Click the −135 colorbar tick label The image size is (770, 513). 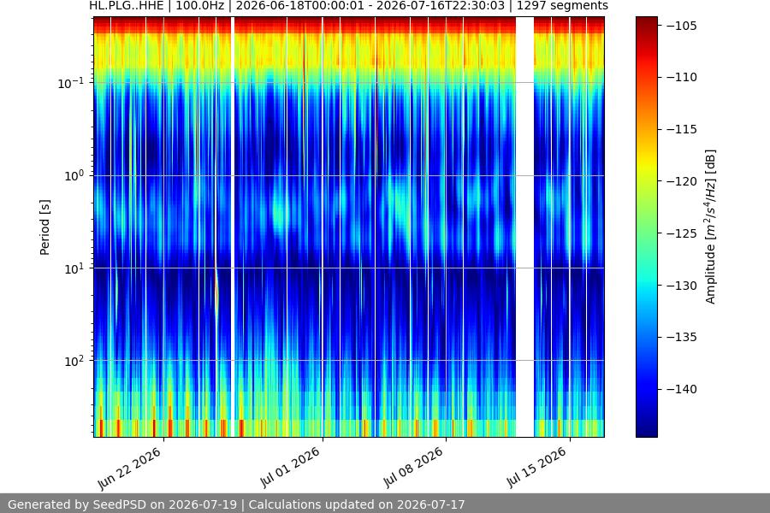click(x=682, y=337)
